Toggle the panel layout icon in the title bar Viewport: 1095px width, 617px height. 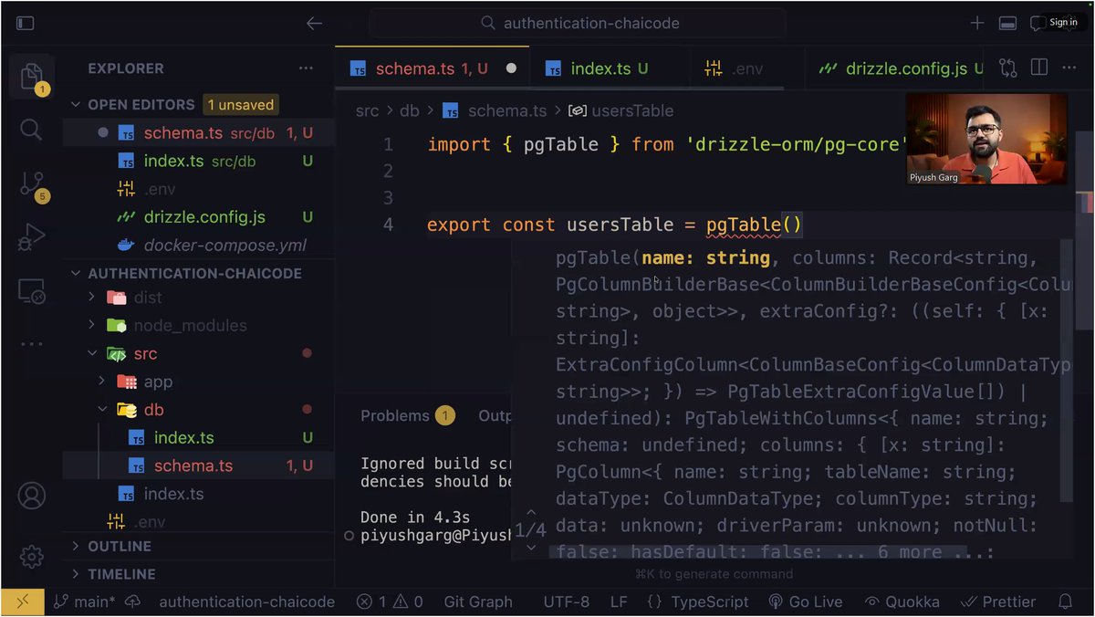point(1007,23)
